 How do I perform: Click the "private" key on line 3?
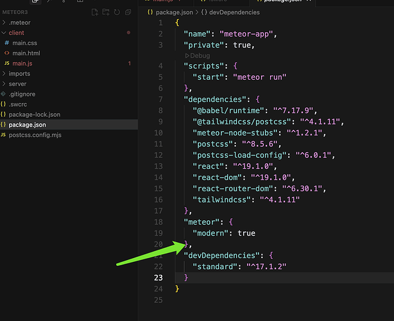(x=204, y=45)
